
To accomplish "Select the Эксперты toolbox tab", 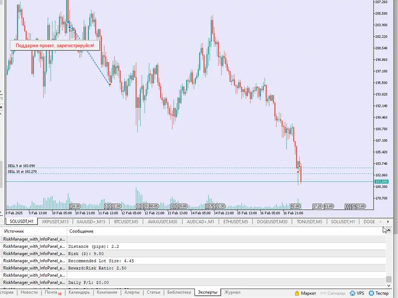I will (x=207, y=292).
